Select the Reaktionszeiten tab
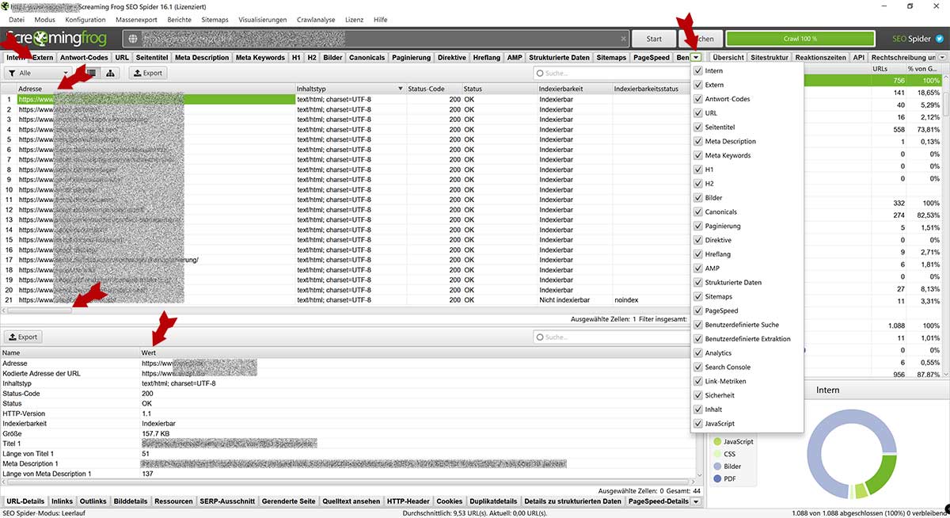950x518 pixels. (x=821, y=57)
